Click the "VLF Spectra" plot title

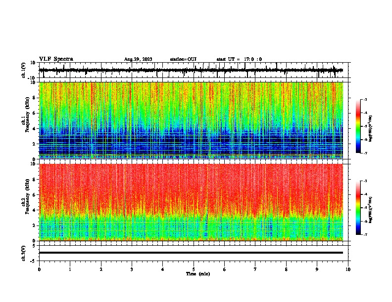(56, 59)
